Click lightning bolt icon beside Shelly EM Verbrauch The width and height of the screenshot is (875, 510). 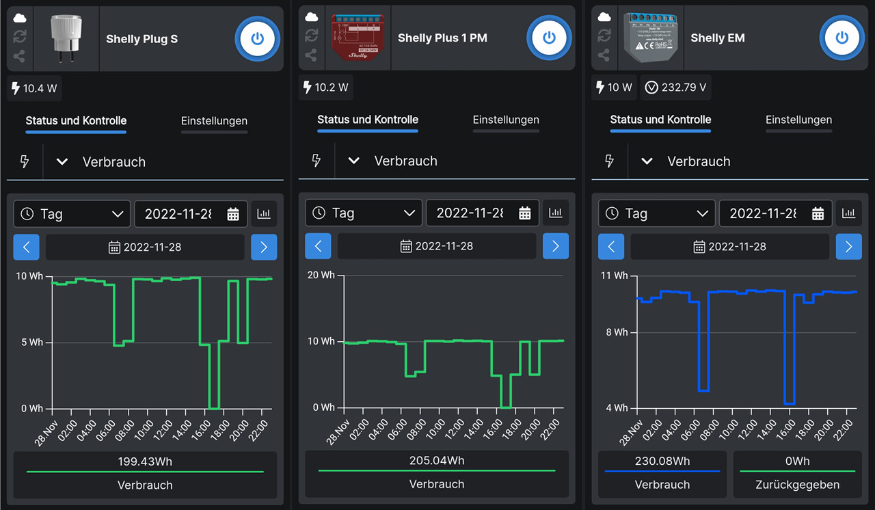[x=609, y=161]
